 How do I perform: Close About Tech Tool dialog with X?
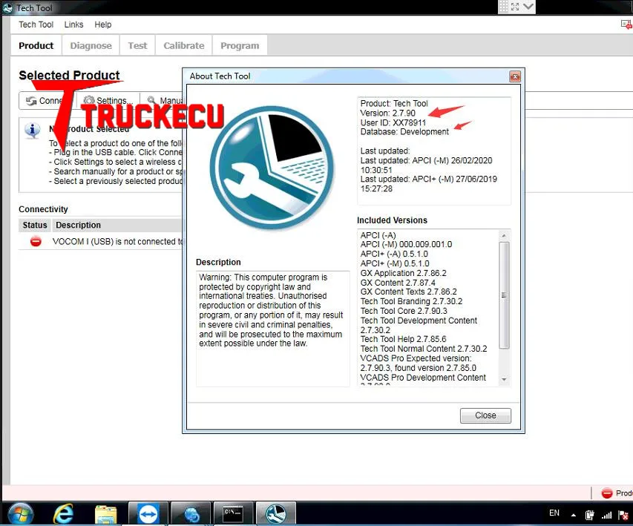click(x=515, y=76)
